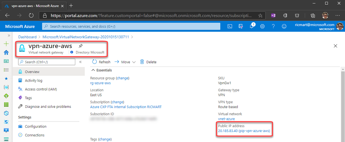Open vnet-azure virtual network link

pos(227,119)
